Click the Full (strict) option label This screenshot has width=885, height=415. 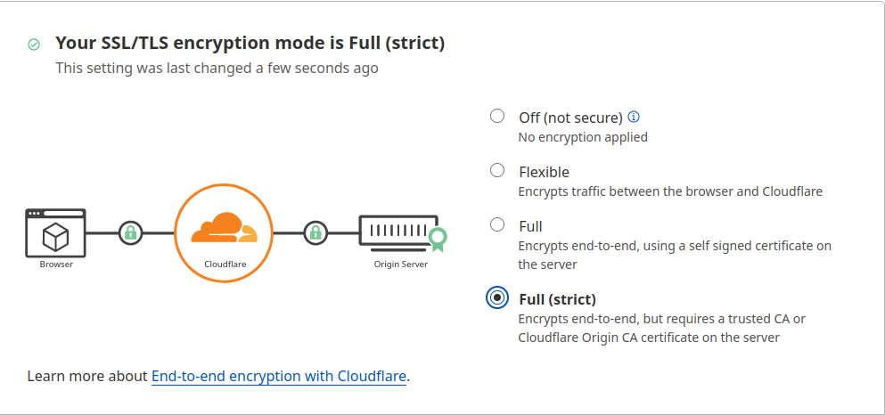coord(557,299)
